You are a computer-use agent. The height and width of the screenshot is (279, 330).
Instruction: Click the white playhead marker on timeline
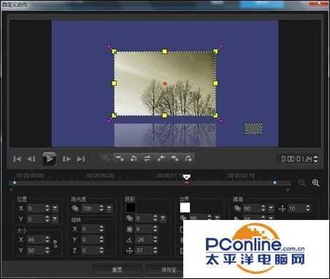[x=187, y=177]
